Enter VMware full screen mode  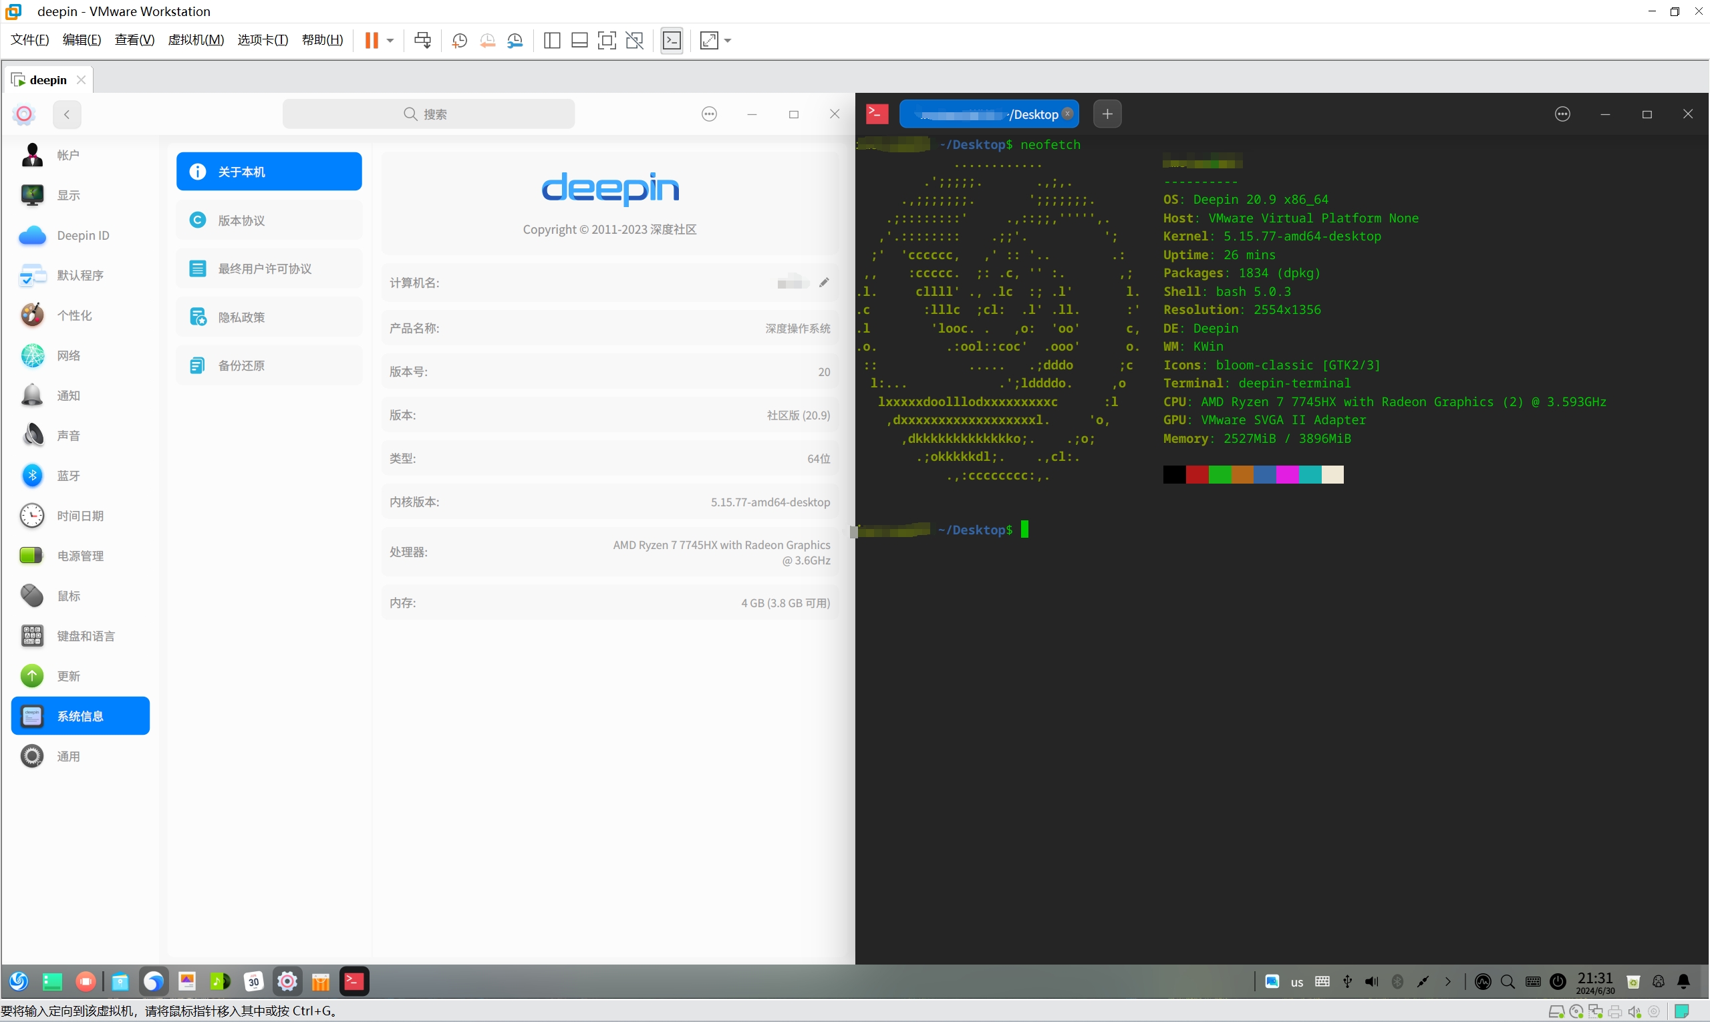607,40
